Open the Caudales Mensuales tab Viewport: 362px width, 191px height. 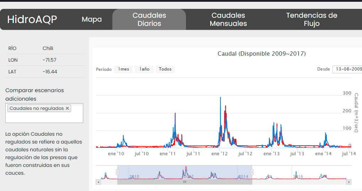[228, 19]
